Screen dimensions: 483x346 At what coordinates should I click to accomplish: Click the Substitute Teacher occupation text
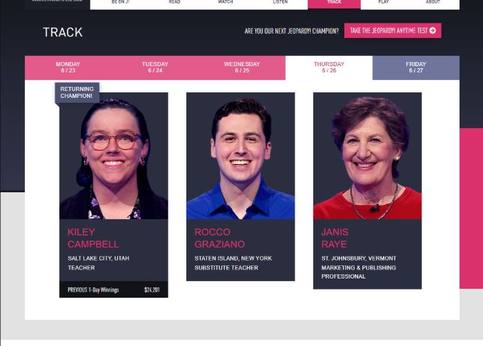(x=226, y=268)
